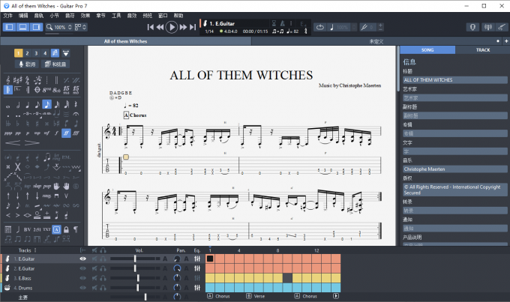Jump to the first bar with rewind-to-start
Image resolution: width=510 pixels, height=302 pixels.
[x=151, y=27]
